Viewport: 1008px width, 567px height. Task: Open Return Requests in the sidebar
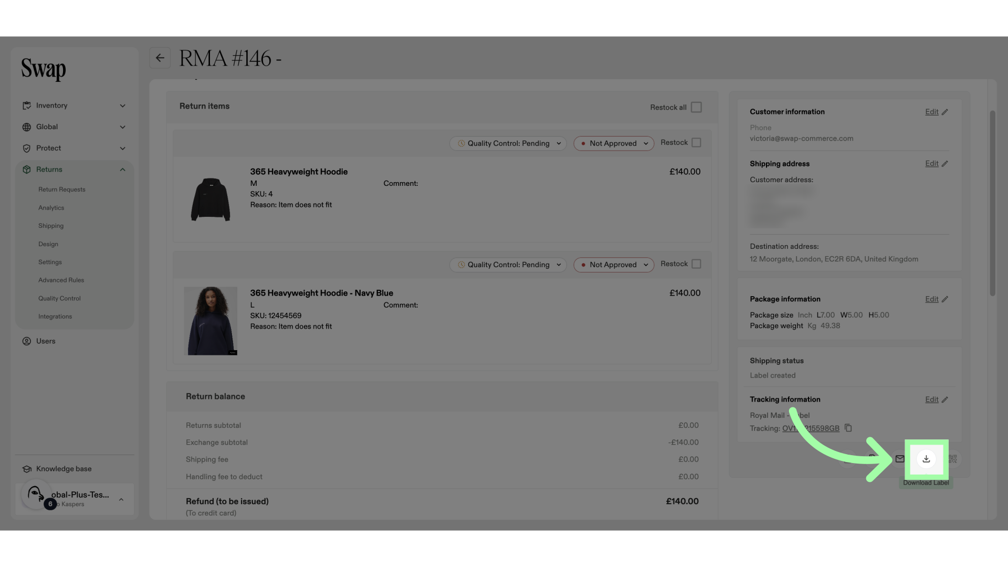tap(62, 190)
